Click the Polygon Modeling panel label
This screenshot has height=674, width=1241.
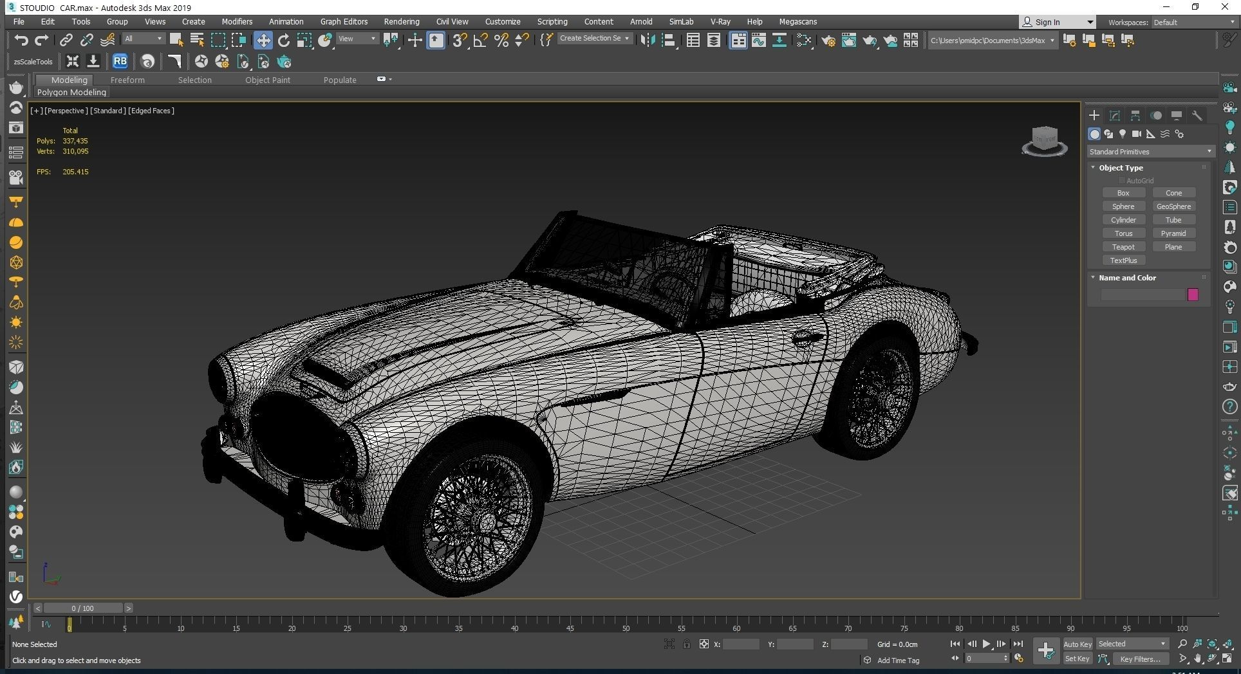point(71,93)
